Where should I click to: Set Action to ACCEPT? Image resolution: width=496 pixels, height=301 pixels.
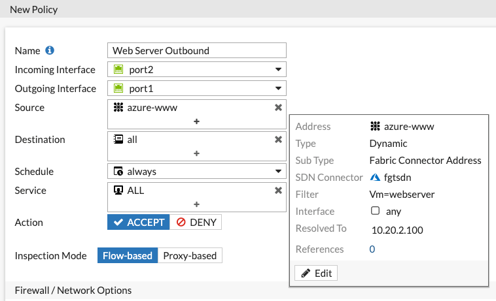click(x=138, y=223)
